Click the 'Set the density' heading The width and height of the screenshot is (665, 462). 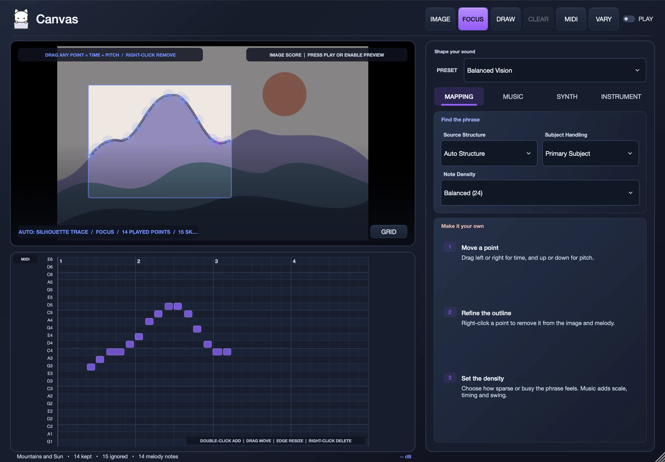(x=482, y=379)
